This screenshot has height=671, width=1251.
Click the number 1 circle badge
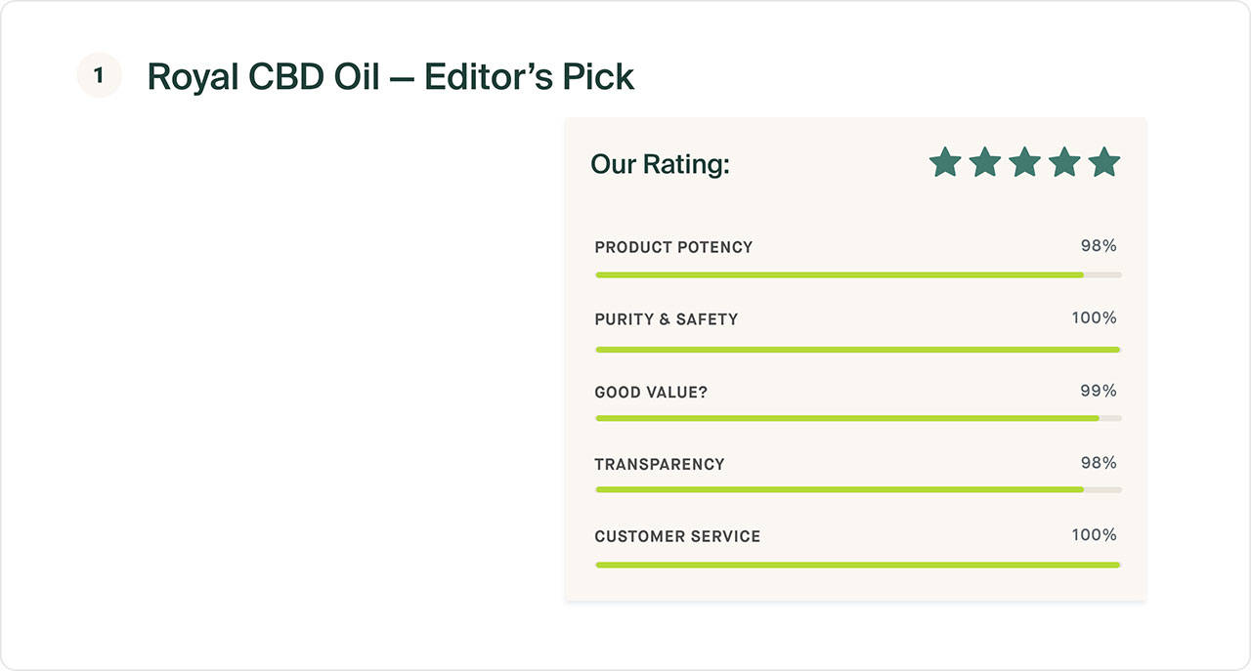click(99, 75)
